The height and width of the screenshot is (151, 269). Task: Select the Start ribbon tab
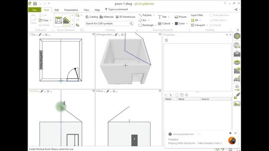[x=46, y=10]
